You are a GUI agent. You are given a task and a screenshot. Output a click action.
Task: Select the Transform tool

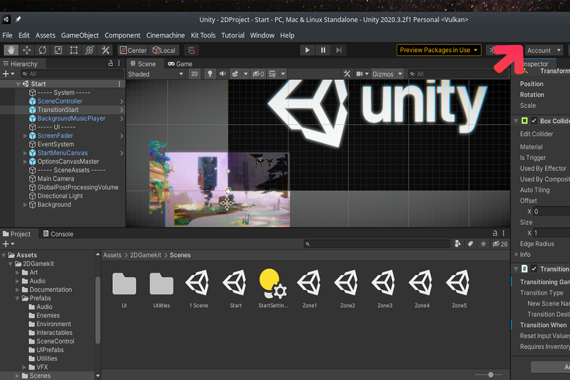tap(89, 50)
